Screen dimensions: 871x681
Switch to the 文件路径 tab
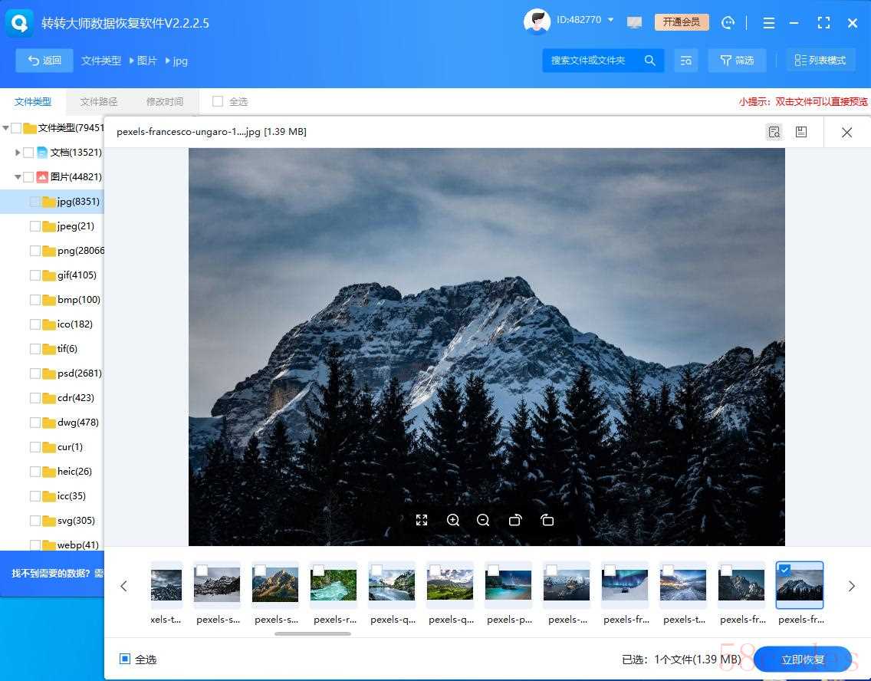click(99, 101)
